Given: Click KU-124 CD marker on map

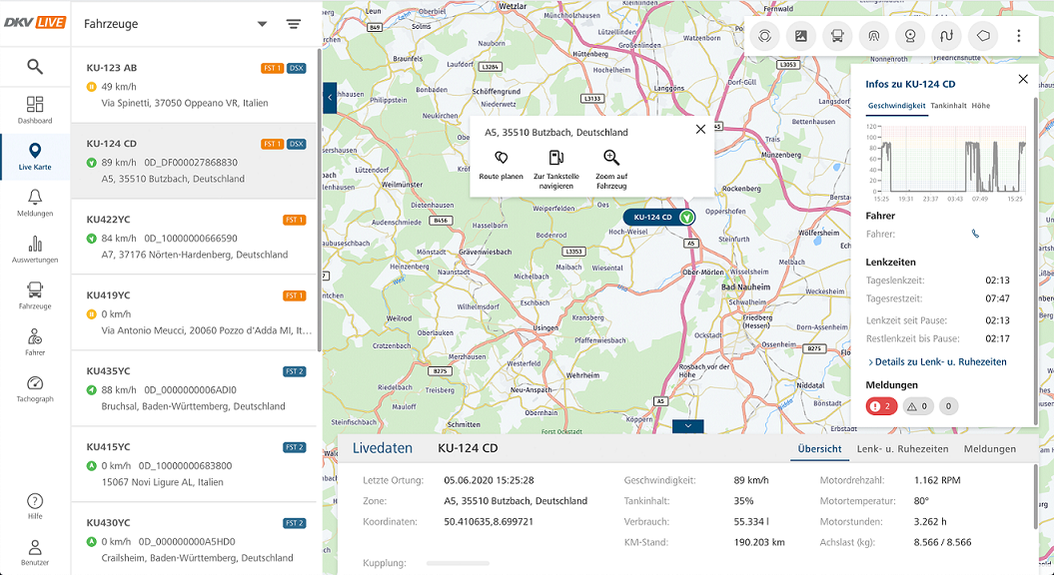Looking at the screenshot, I should coord(653,217).
